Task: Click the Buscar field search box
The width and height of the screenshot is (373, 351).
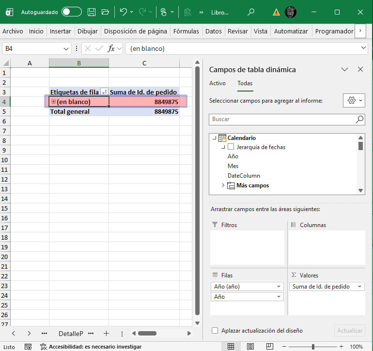Action: [283, 119]
